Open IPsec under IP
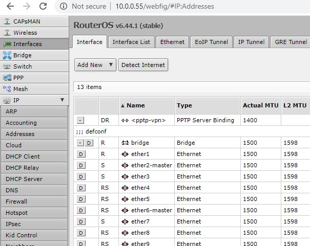The width and height of the screenshot is (310, 246). 34,224
